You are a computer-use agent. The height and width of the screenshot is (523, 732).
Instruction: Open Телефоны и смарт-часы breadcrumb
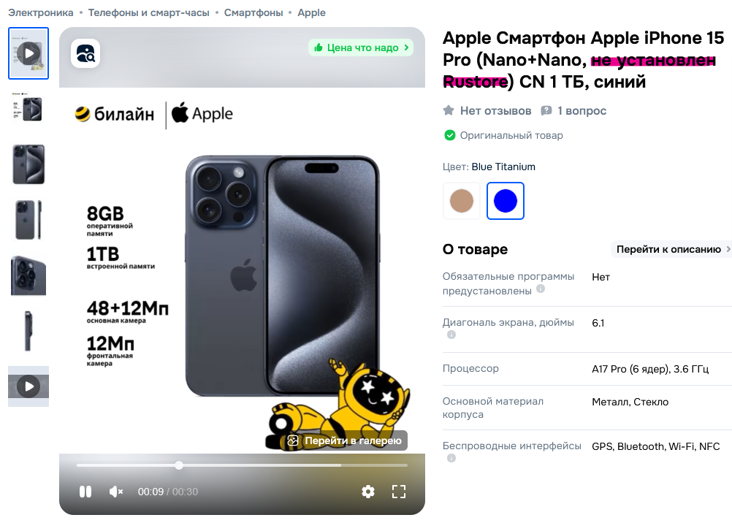coord(149,12)
